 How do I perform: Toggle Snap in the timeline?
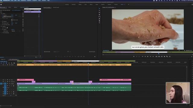(4, 63)
